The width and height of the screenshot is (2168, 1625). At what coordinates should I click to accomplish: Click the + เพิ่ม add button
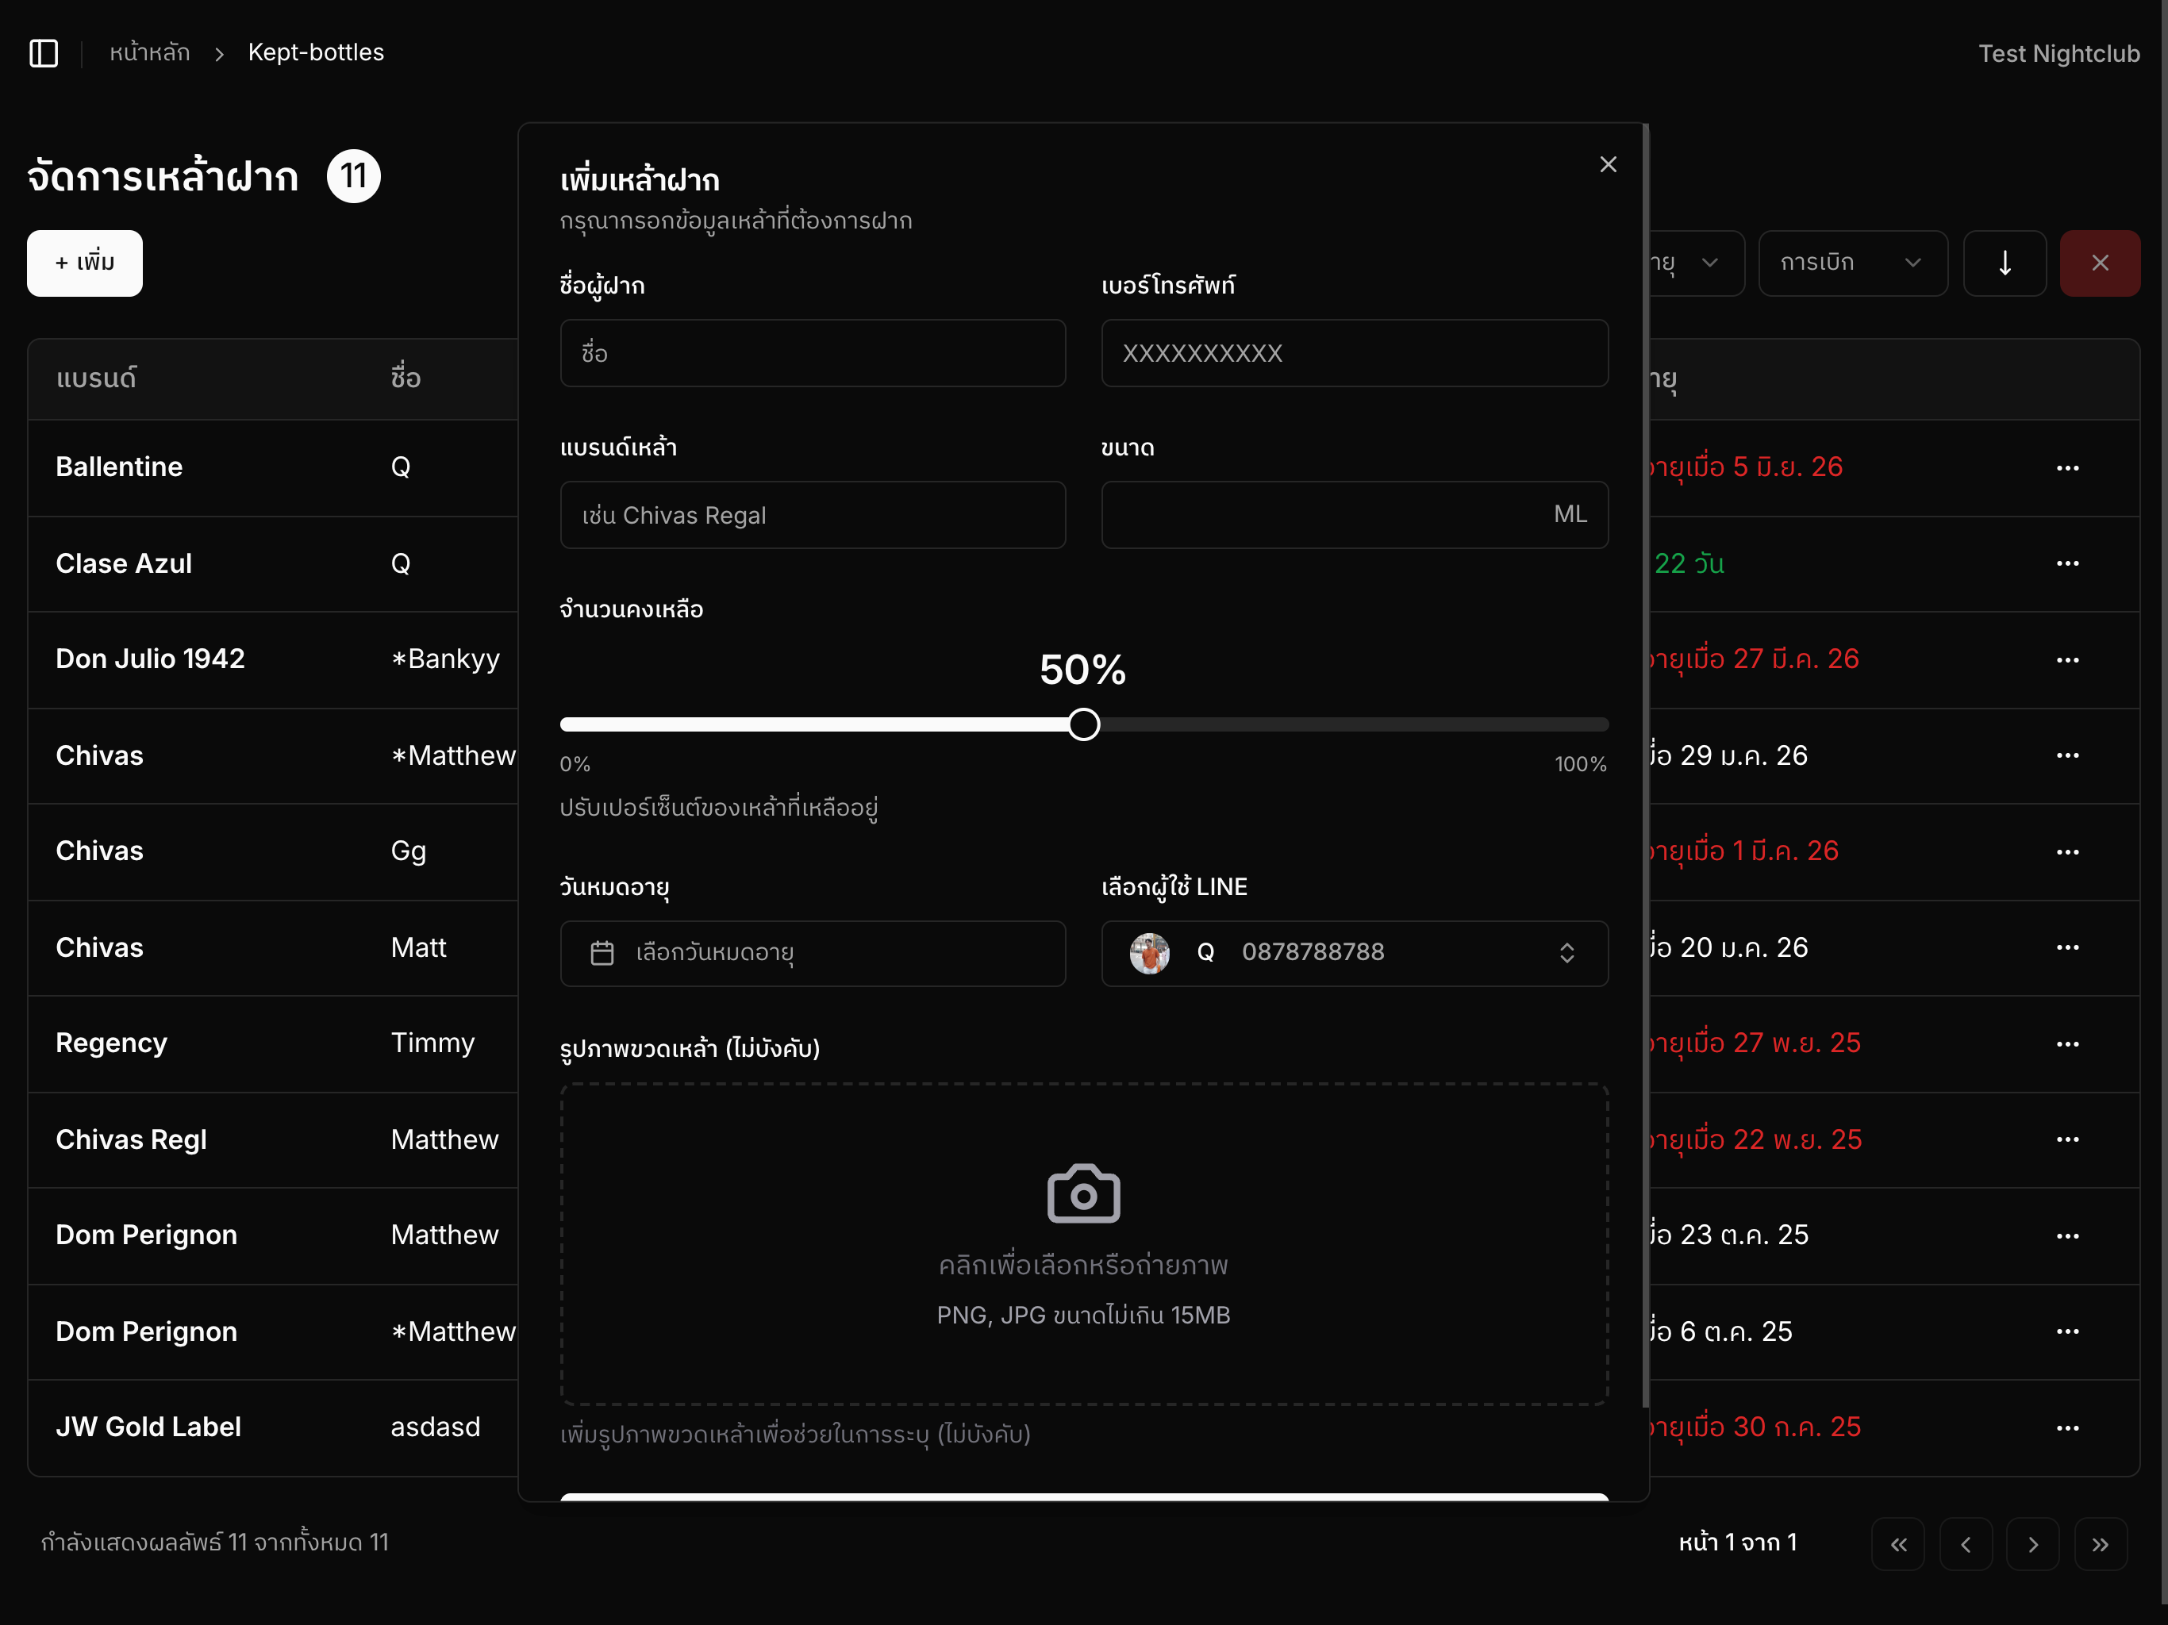[x=84, y=263]
